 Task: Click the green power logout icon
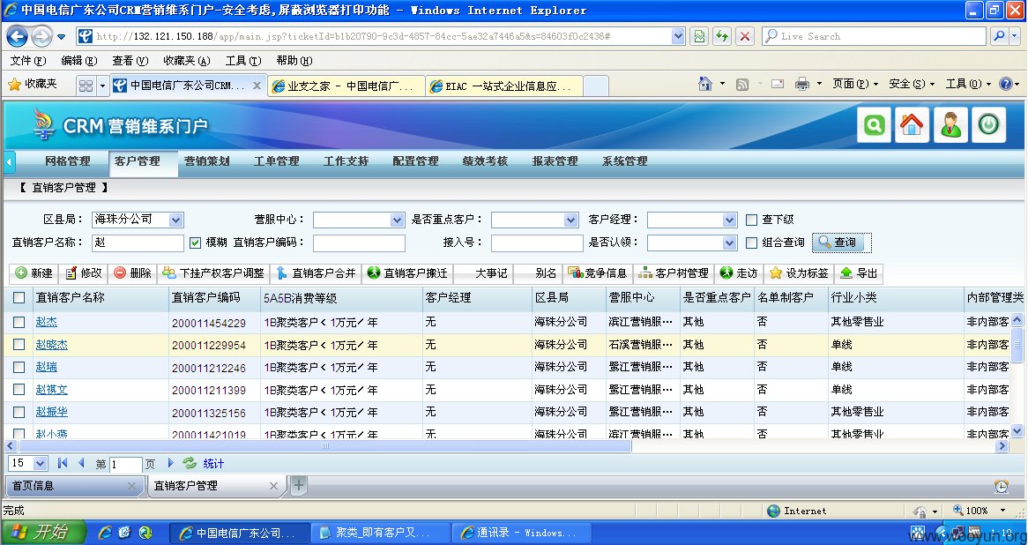click(988, 124)
